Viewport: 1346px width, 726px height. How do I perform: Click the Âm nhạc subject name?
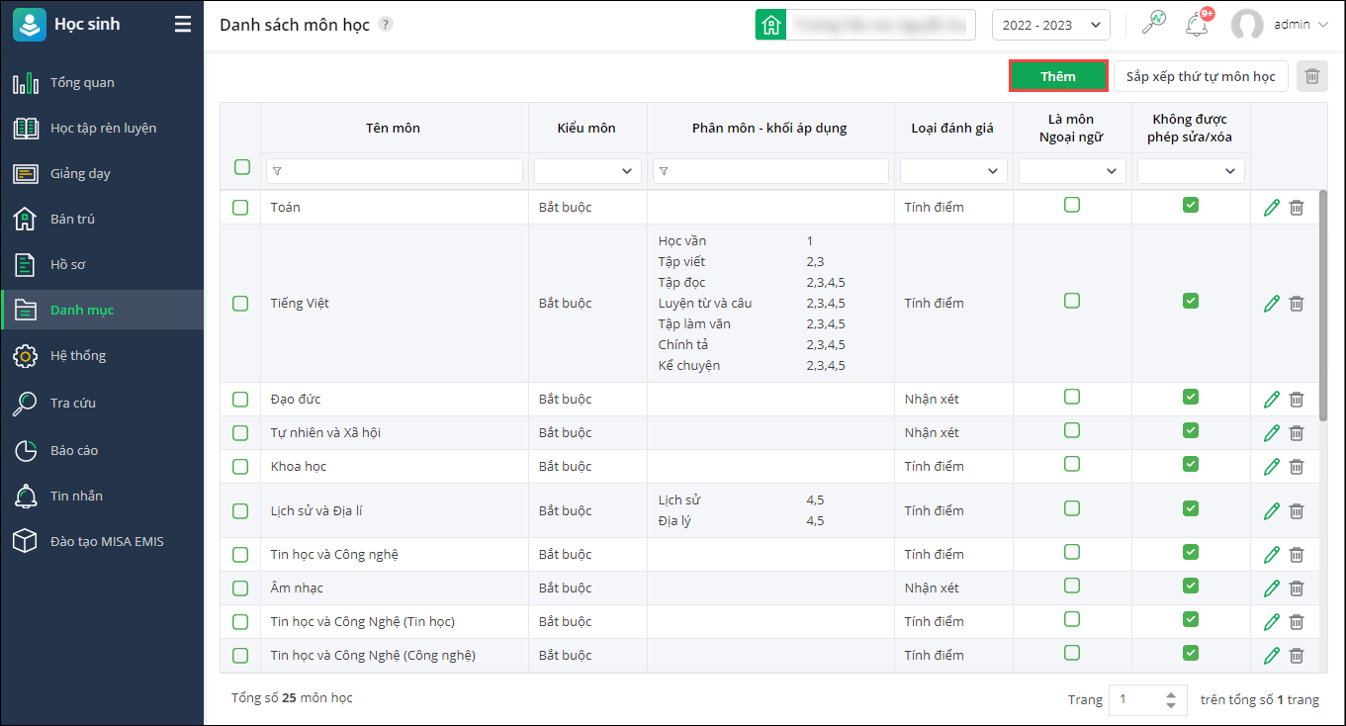297,589
